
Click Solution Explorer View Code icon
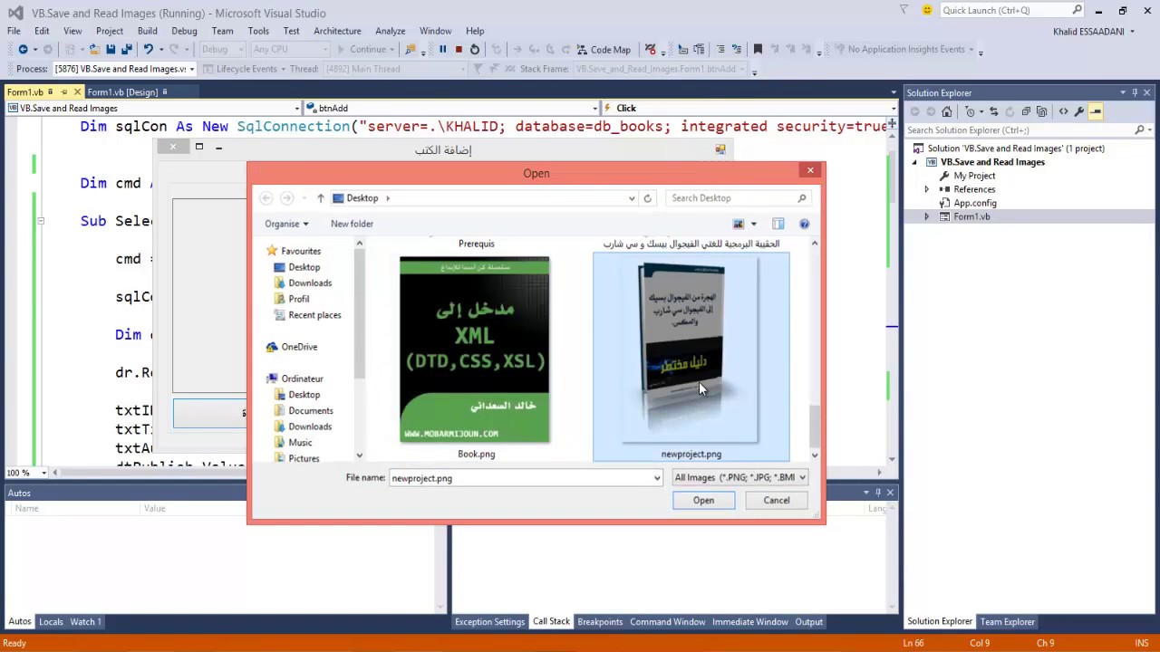(x=1063, y=111)
